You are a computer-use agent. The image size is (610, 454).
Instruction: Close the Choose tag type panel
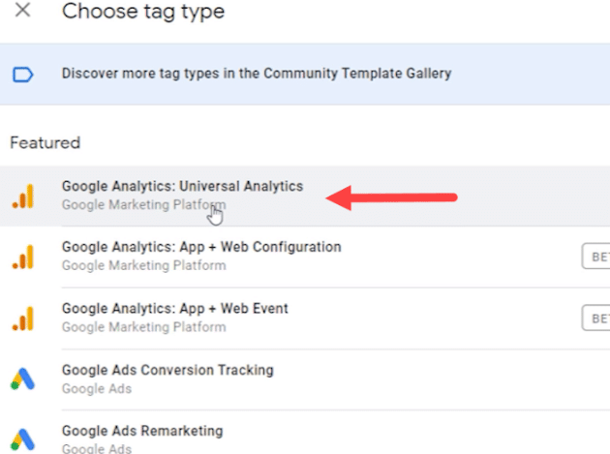[x=22, y=10]
